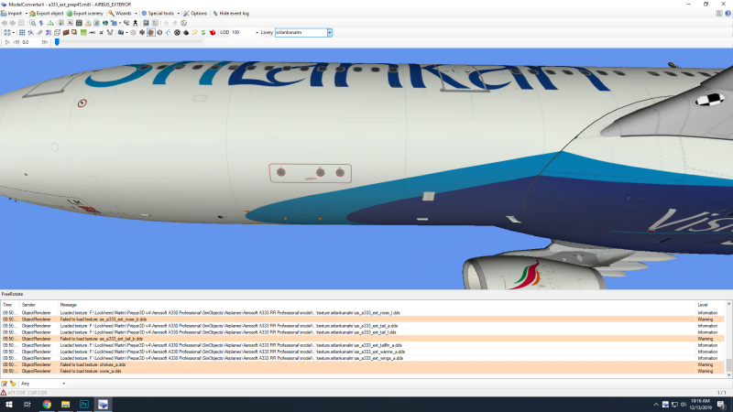Image resolution: width=733 pixels, height=412 pixels.
Task: Expand the view mode dropdown arrow
Action: click(x=14, y=33)
